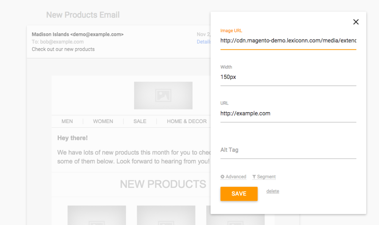This screenshot has height=225, width=379.
Task: Click the header logo image placeholder
Action: [163, 95]
